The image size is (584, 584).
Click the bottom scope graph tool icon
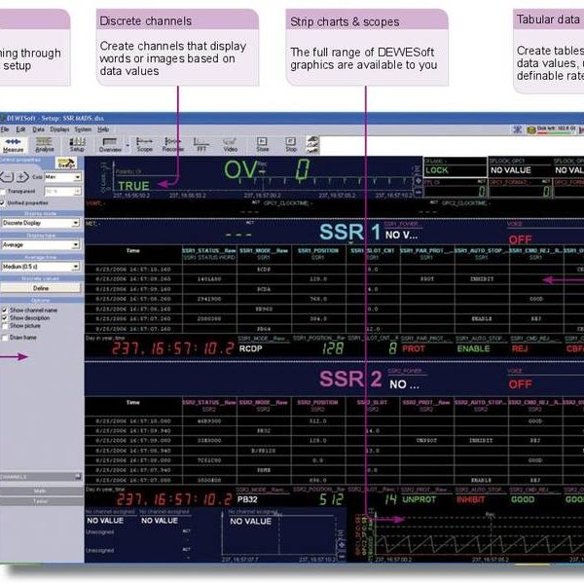(342, 557)
